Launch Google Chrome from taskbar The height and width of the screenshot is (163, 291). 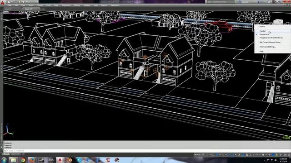[x=23, y=160]
